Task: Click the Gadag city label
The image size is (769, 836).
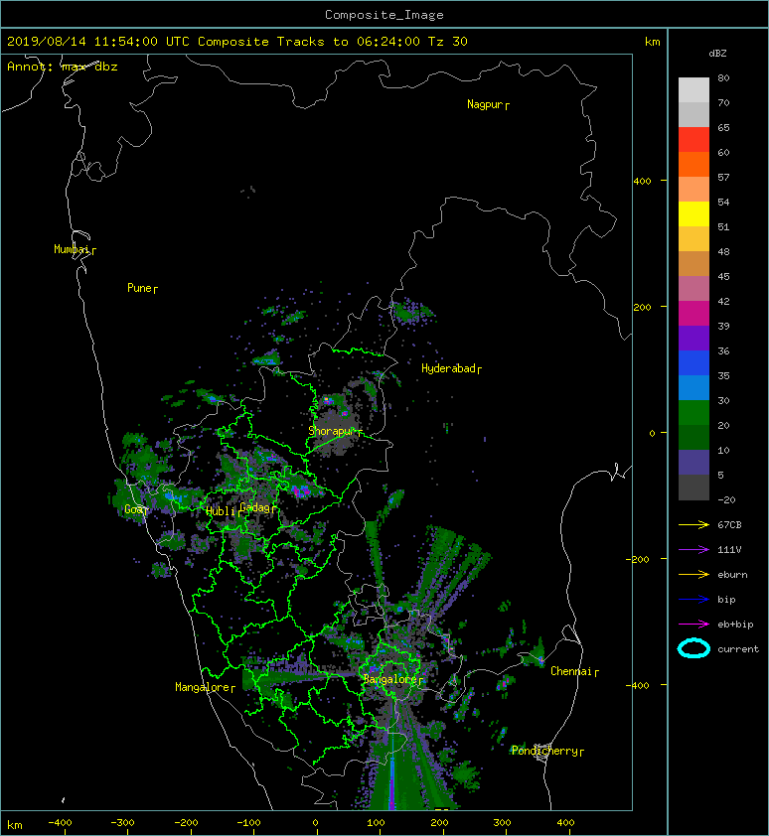Action: (255, 507)
